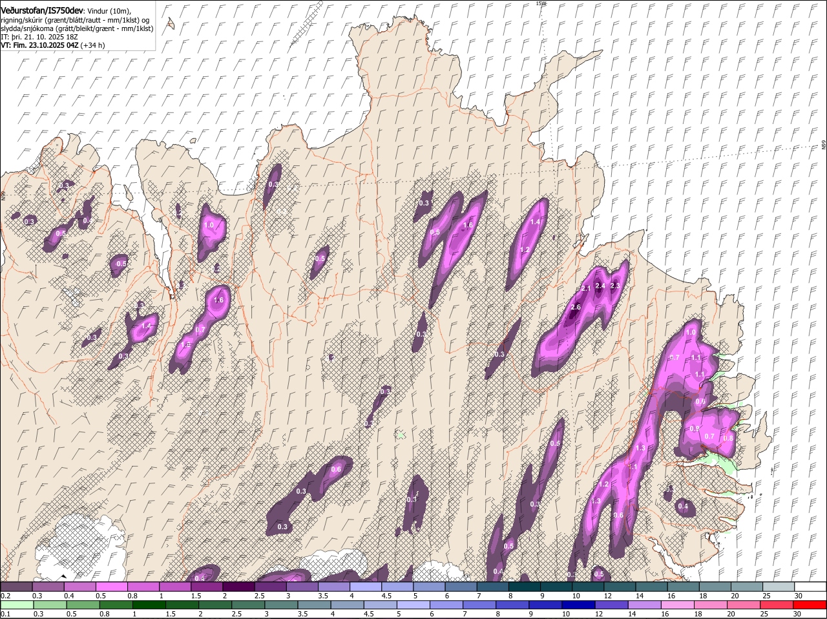Screen dimensions: 827x619
Task: Pick upper legend swatch between 0.2 and 0.3
Action: pyautogui.click(x=17, y=587)
